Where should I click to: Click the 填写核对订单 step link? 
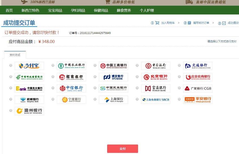point(201,23)
